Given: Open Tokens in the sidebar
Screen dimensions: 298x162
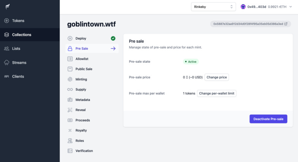Looking at the screenshot, I should tap(30, 21).
